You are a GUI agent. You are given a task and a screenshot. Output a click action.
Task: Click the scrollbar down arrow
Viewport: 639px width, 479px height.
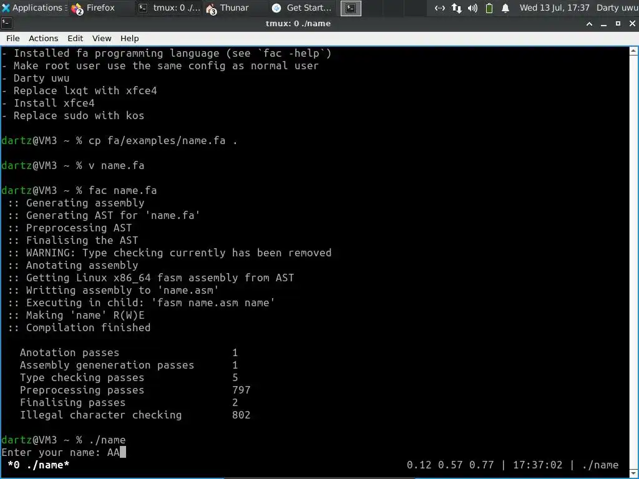tap(634, 473)
